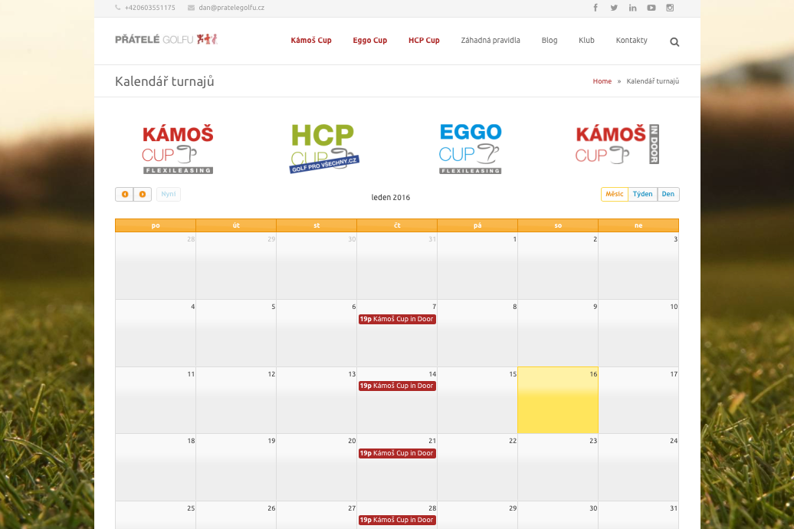
Task: Select calendar day 31 in the last row
Action: pos(638,515)
